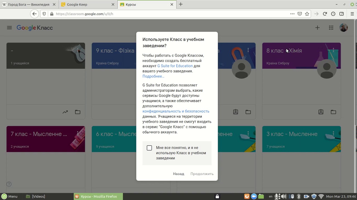Viewport: 357px width, 200px height.
Task: Click the Продолжить button
Action: click(x=202, y=174)
